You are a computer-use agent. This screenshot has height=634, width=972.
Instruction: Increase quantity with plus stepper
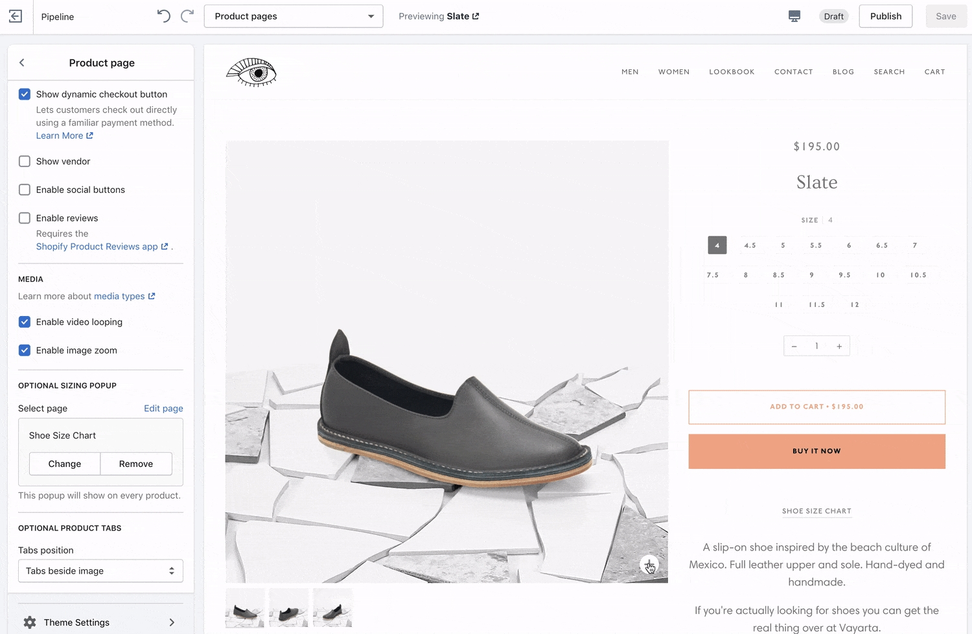point(839,346)
